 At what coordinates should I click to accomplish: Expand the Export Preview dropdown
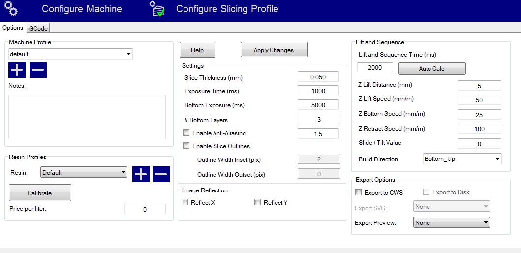[x=452, y=222]
